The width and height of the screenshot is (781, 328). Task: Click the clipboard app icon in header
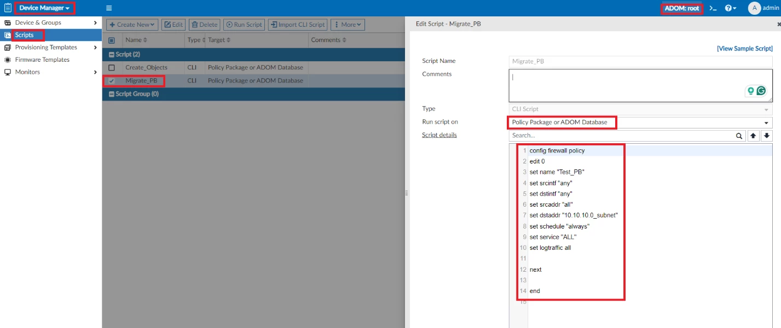pyautogui.click(x=8, y=8)
